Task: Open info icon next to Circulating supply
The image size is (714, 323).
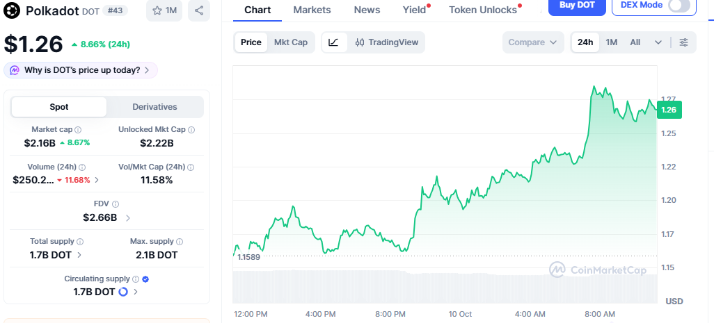Action: tap(135, 279)
